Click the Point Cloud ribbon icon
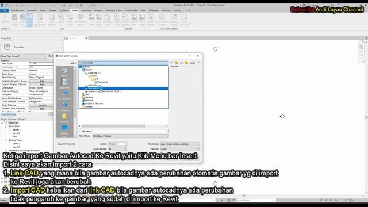Viewport: 368px width, 207px height. click(x=70, y=20)
